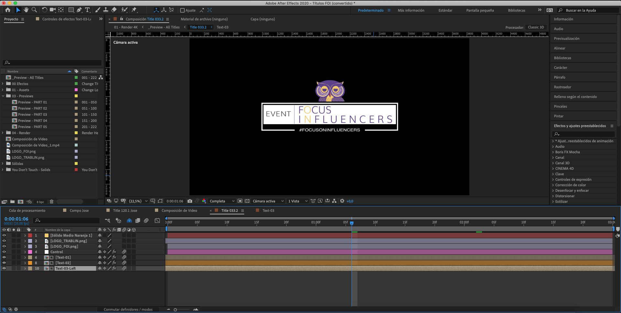Viewport: 621px width, 313px height.
Task: Open the Estándar workspace
Action: pos(445,10)
